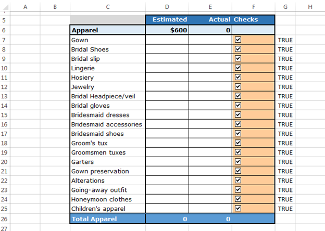Select TRUE value in Children's apparel row
This screenshot has height=231, width=325.
[x=285, y=209]
